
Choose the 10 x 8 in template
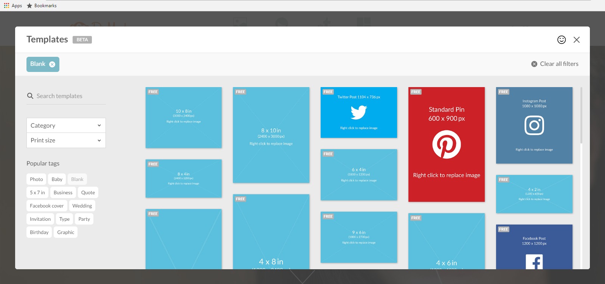(x=184, y=118)
